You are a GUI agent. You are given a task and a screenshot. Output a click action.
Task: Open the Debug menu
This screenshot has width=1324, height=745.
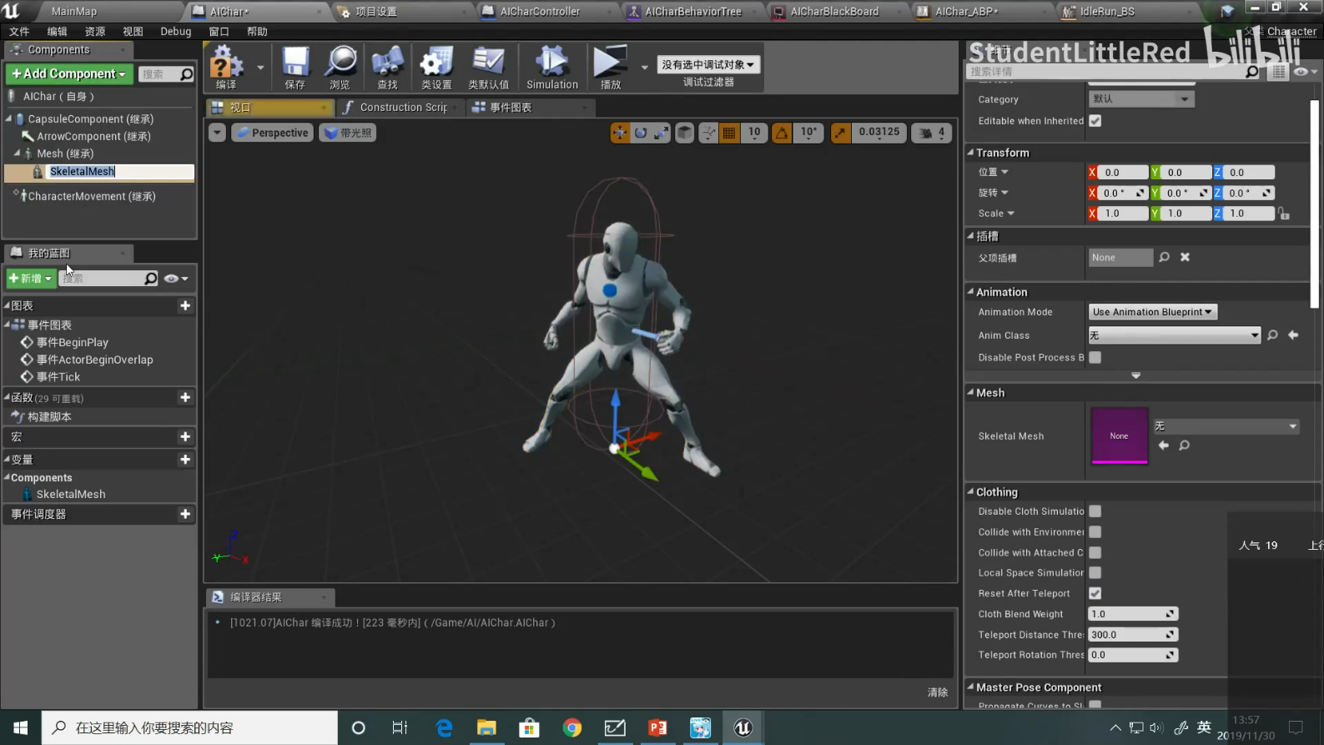[175, 32]
